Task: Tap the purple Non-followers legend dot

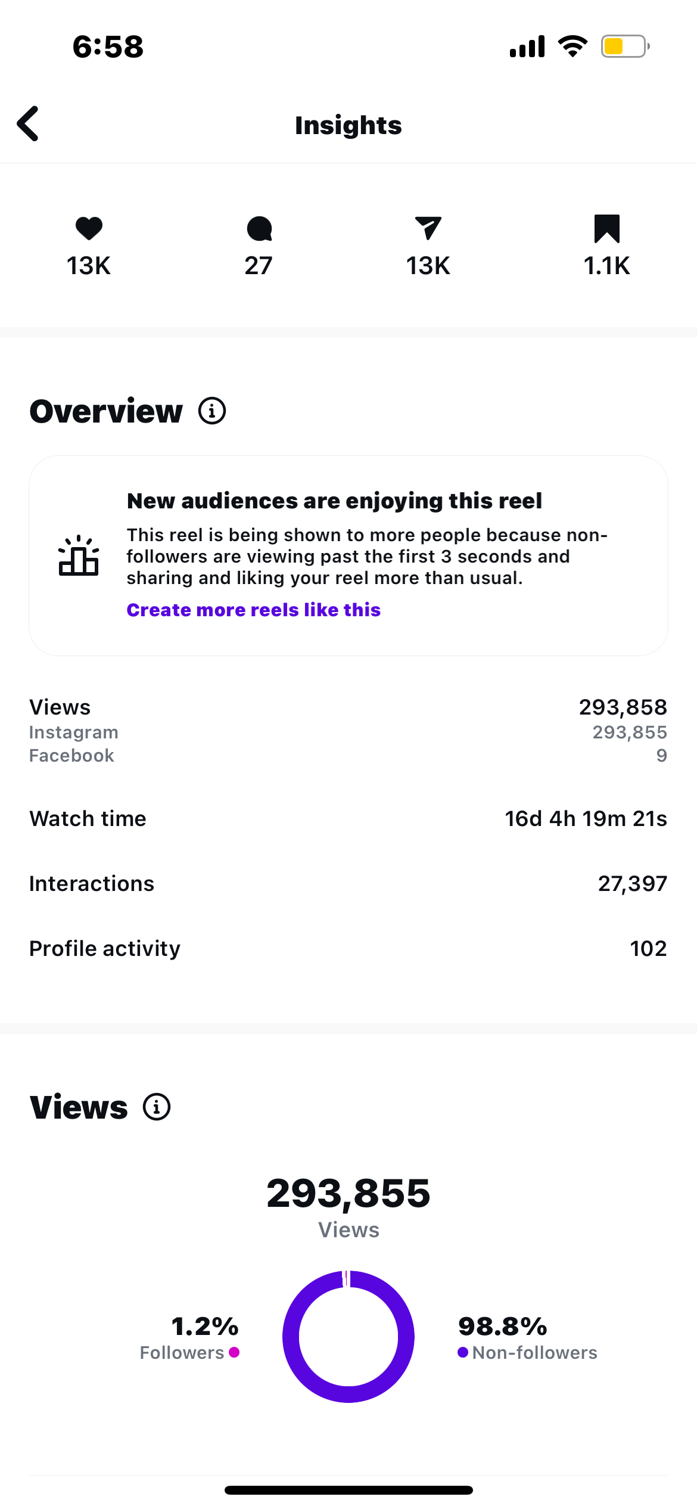Action: [x=462, y=1352]
